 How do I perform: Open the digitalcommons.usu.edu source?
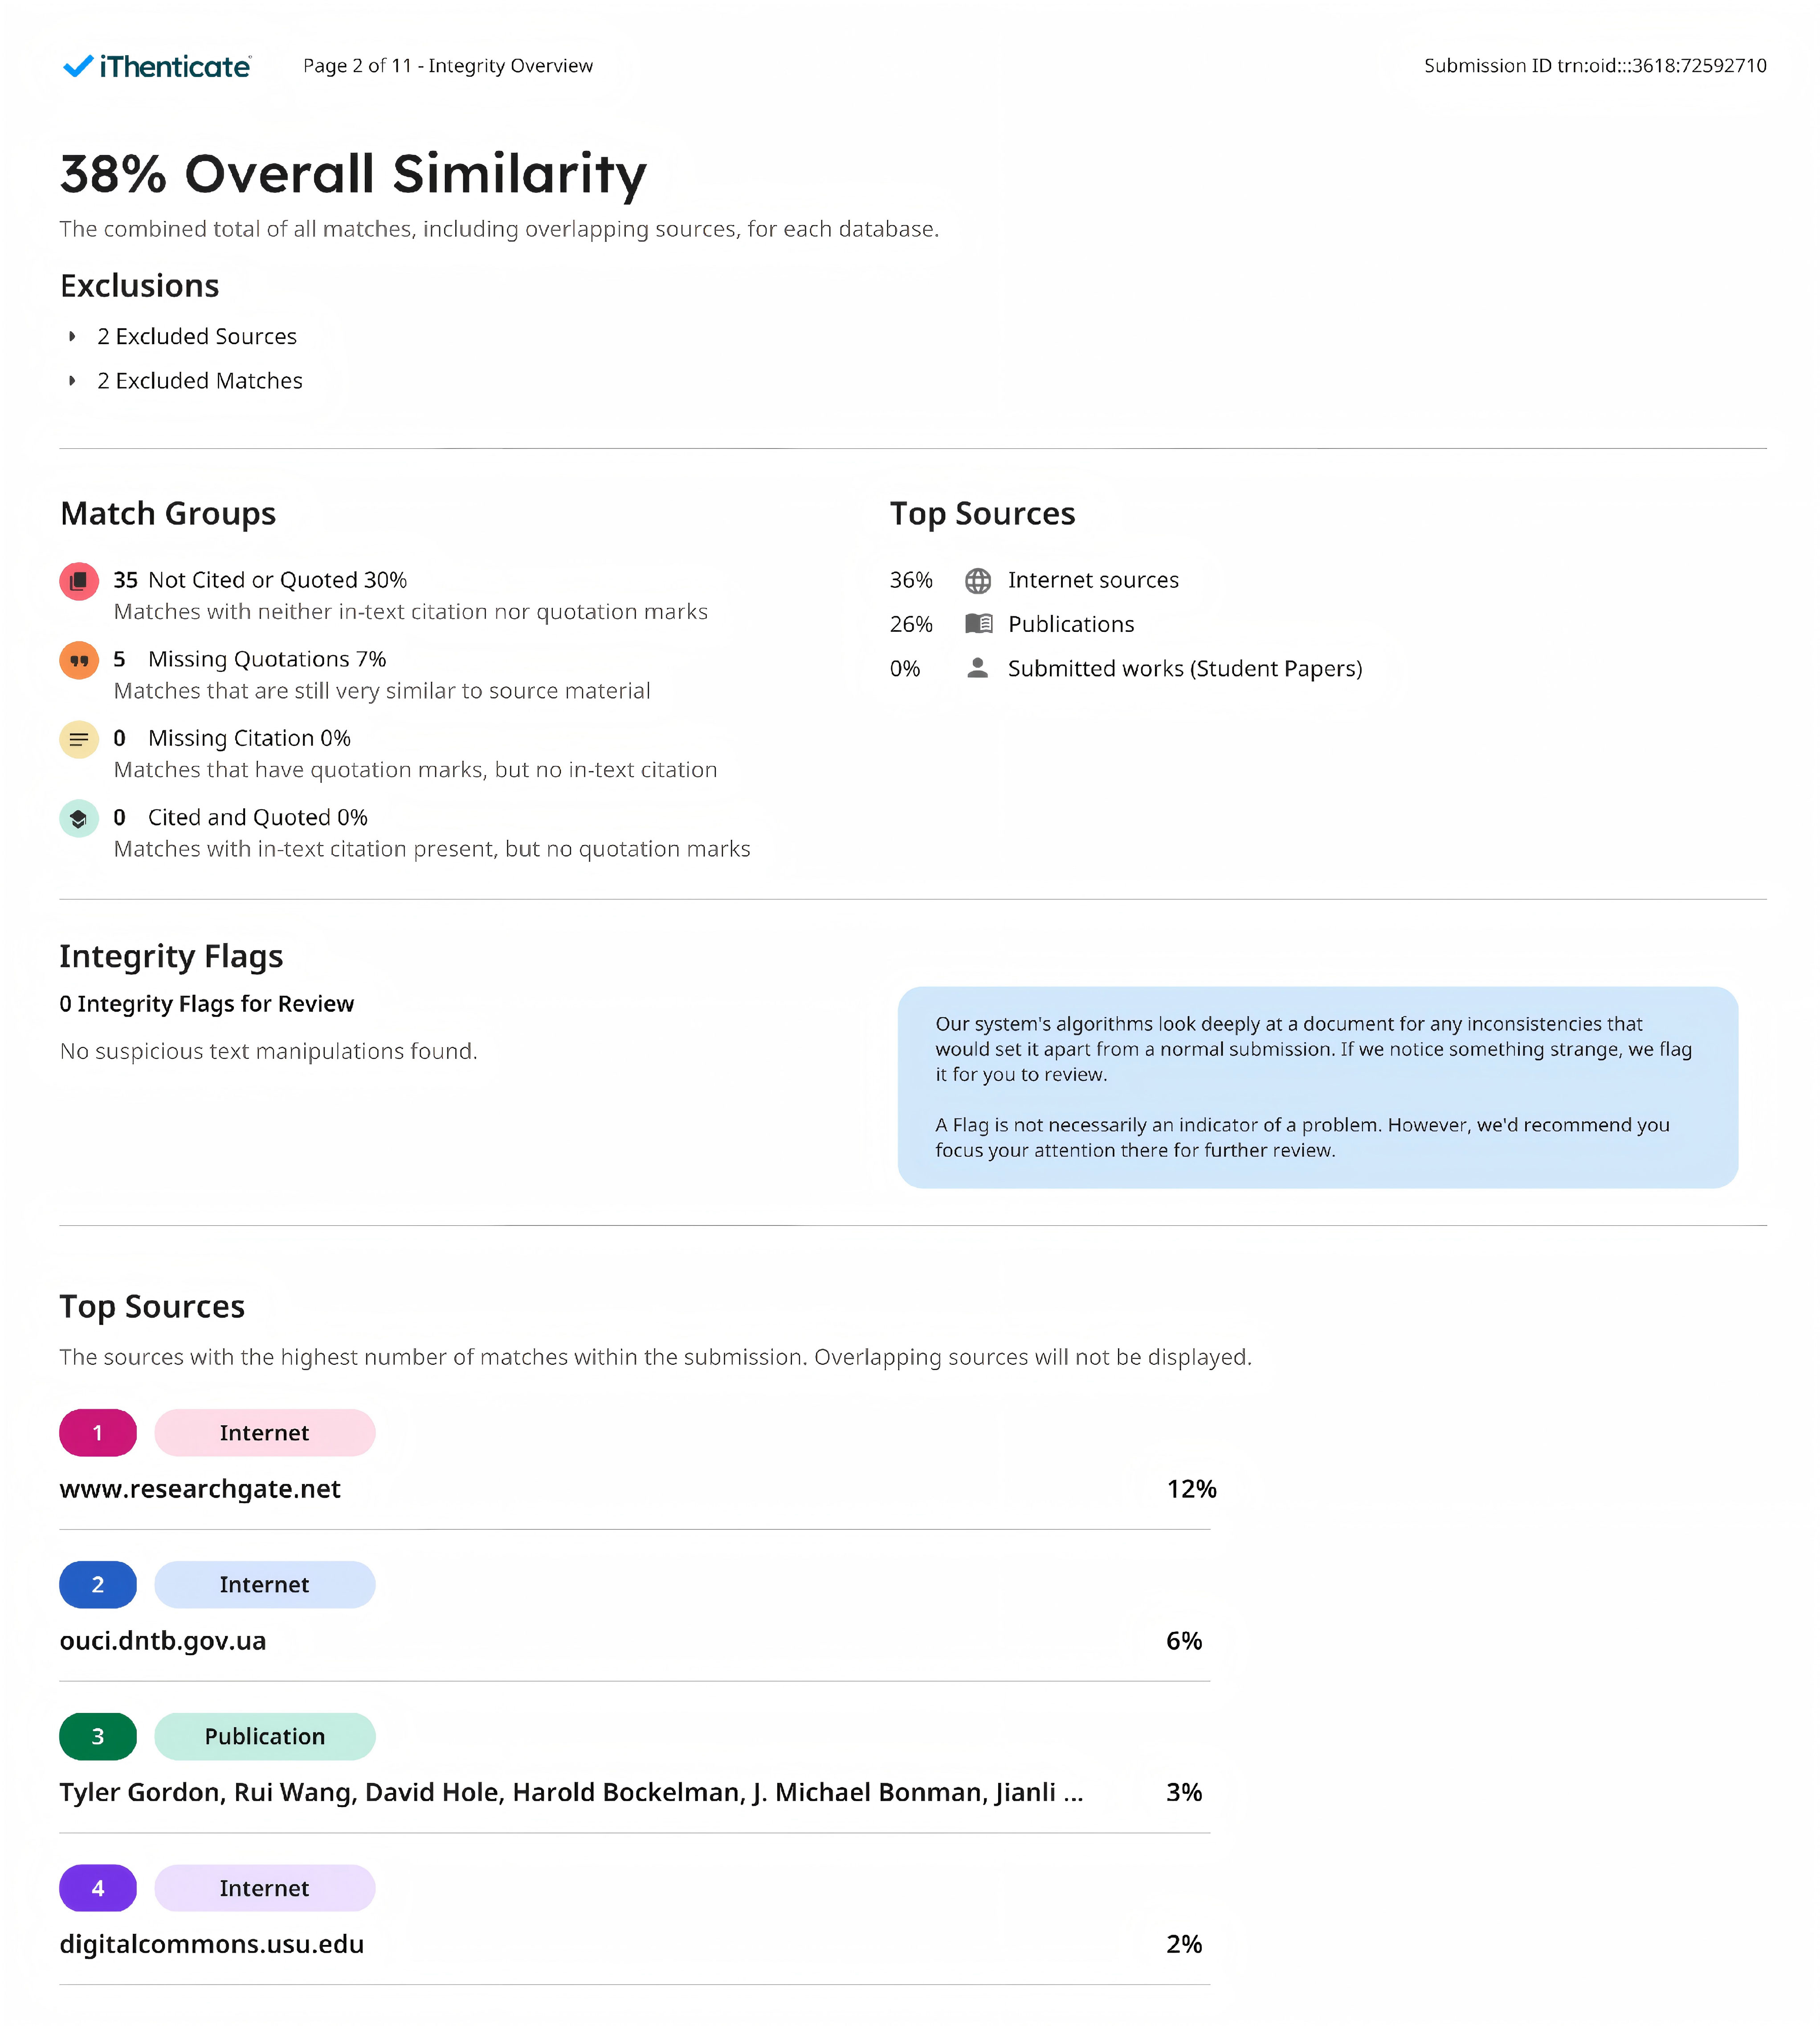coord(212,1944)
